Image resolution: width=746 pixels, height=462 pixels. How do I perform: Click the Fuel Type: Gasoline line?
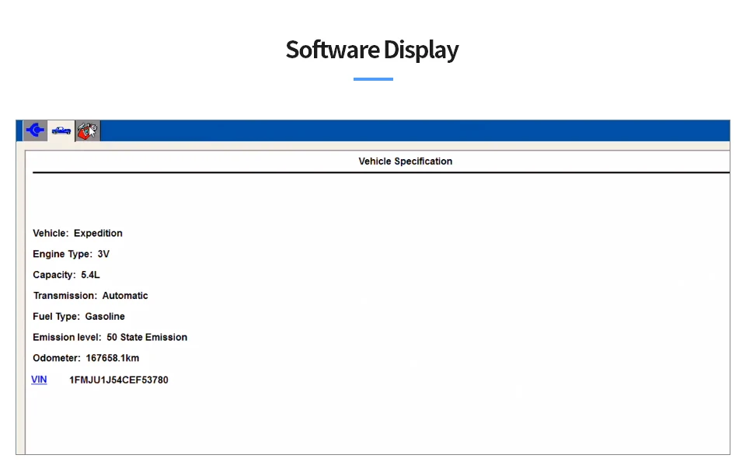(78, 317)
